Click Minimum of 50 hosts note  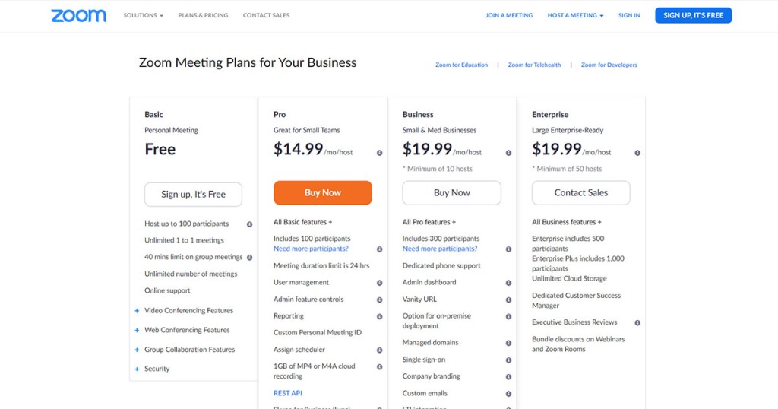567,169
